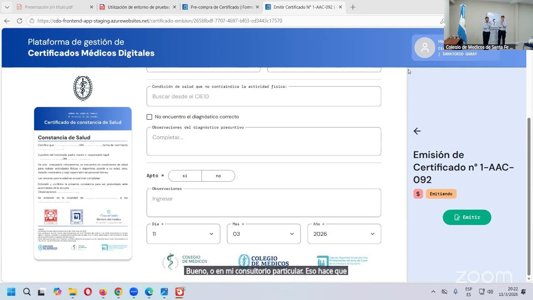The width and height of the screenshot is (533, 300).
Task: Close the 'Utilización de entorno de pruebas' tab
Action: click(x=174, y=7)
